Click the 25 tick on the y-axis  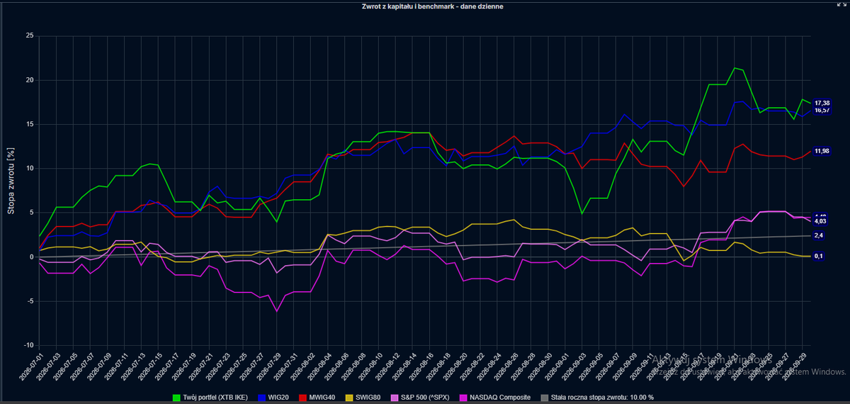(29, 35)
